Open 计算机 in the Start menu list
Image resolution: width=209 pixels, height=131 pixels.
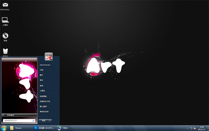(42, 90)
